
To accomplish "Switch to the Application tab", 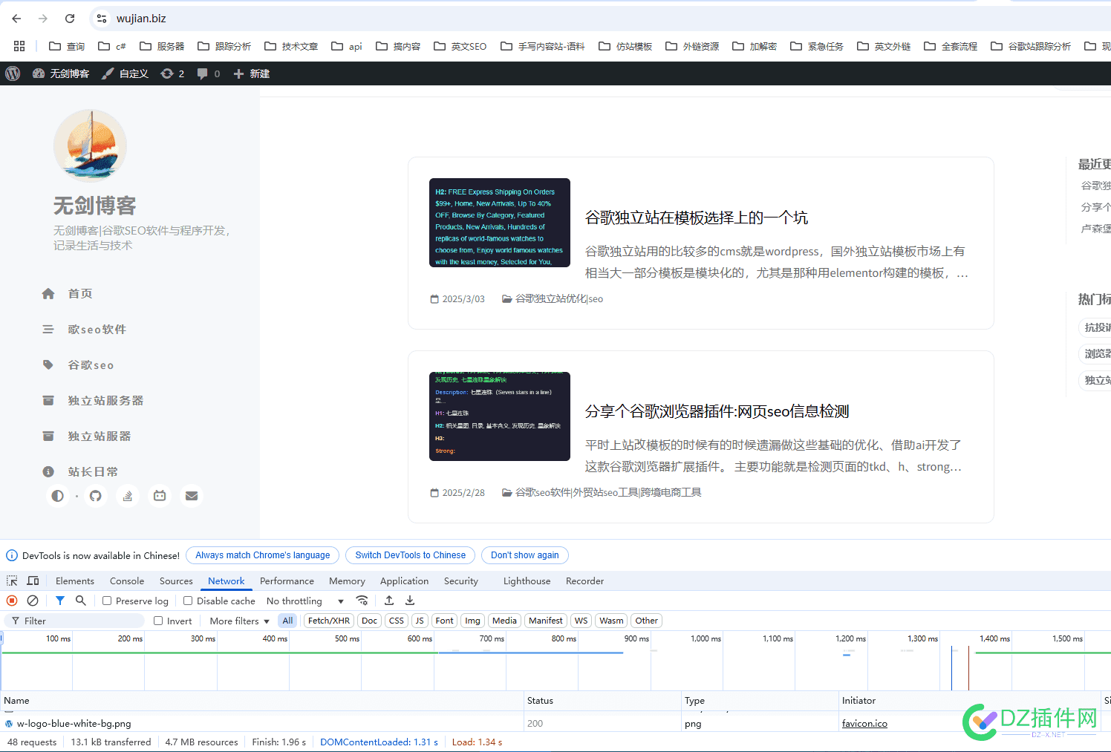I will click(404, 581).
